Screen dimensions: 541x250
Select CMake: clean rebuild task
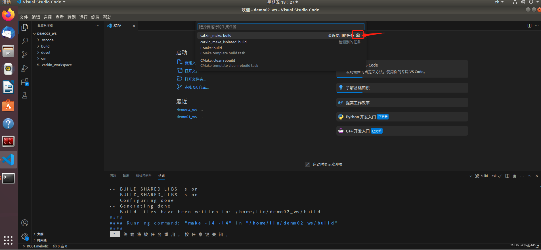[x=281, y=63]
